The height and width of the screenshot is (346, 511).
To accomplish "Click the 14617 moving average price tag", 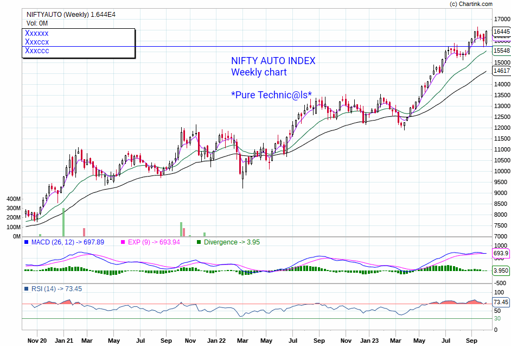I will click(502, 71).
